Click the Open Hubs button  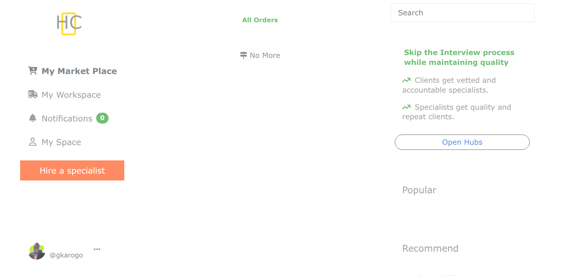[462, 142]
